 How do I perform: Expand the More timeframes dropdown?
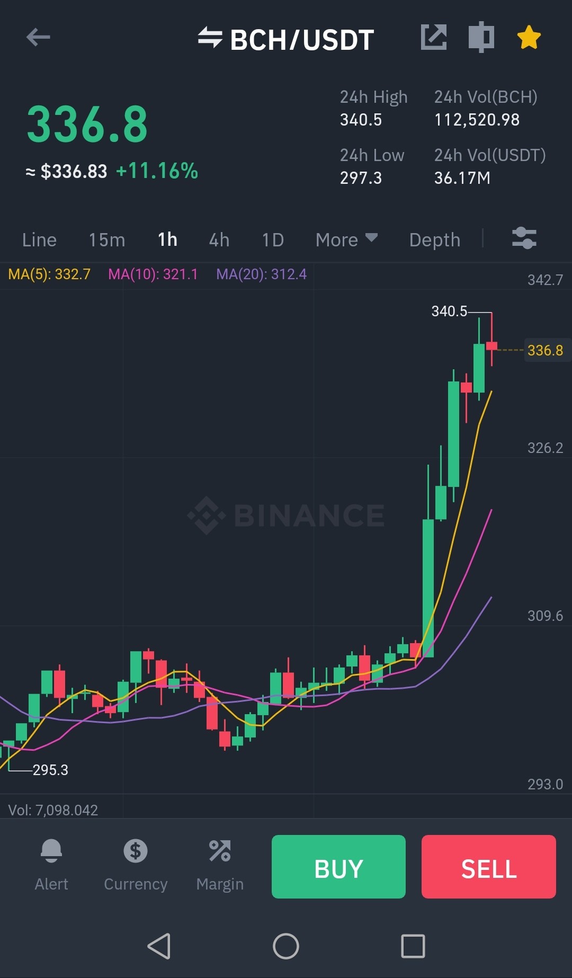click(x=347, y=239)
